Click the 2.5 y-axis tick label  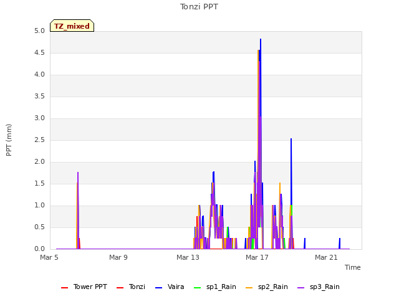tap(39, 140)
